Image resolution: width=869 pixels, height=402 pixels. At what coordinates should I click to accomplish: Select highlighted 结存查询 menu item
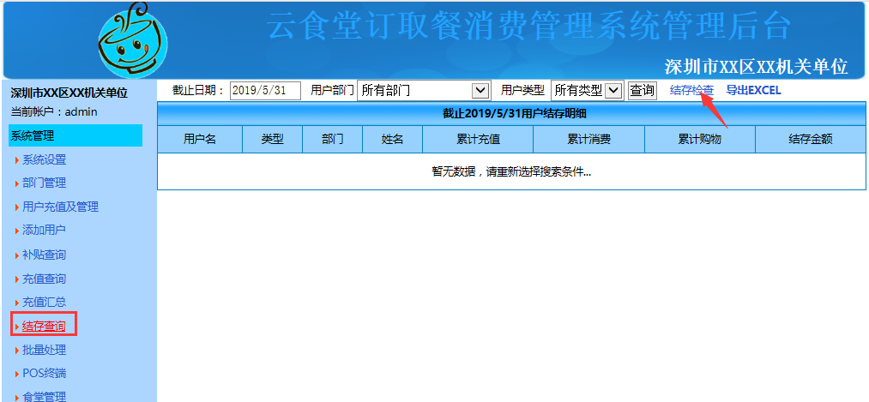point(44,326)
